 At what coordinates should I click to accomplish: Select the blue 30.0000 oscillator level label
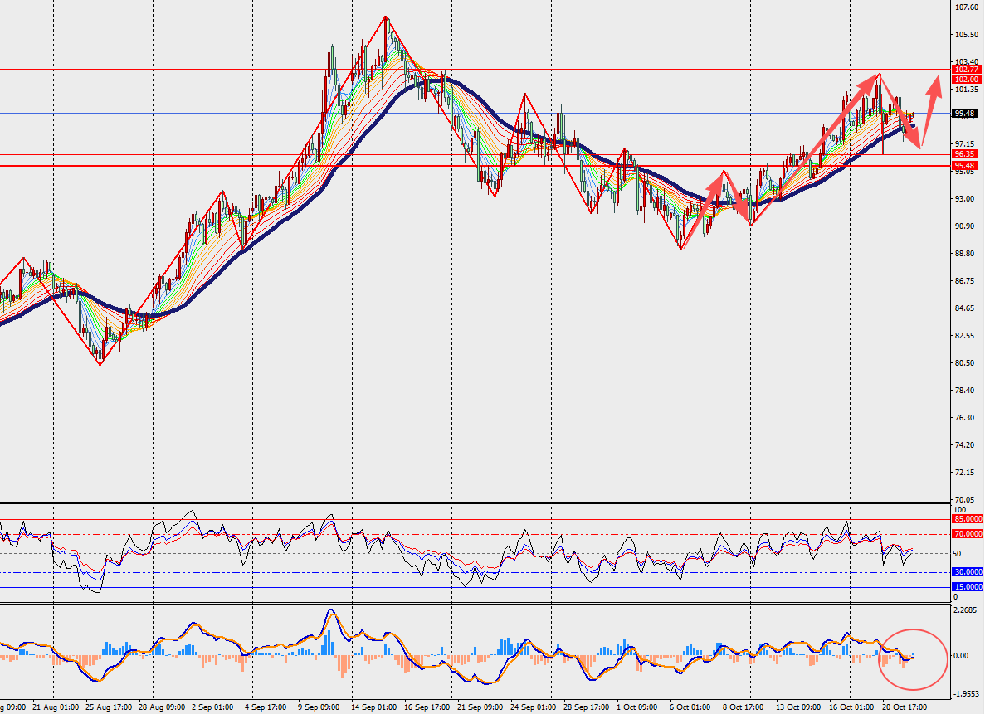968,572
